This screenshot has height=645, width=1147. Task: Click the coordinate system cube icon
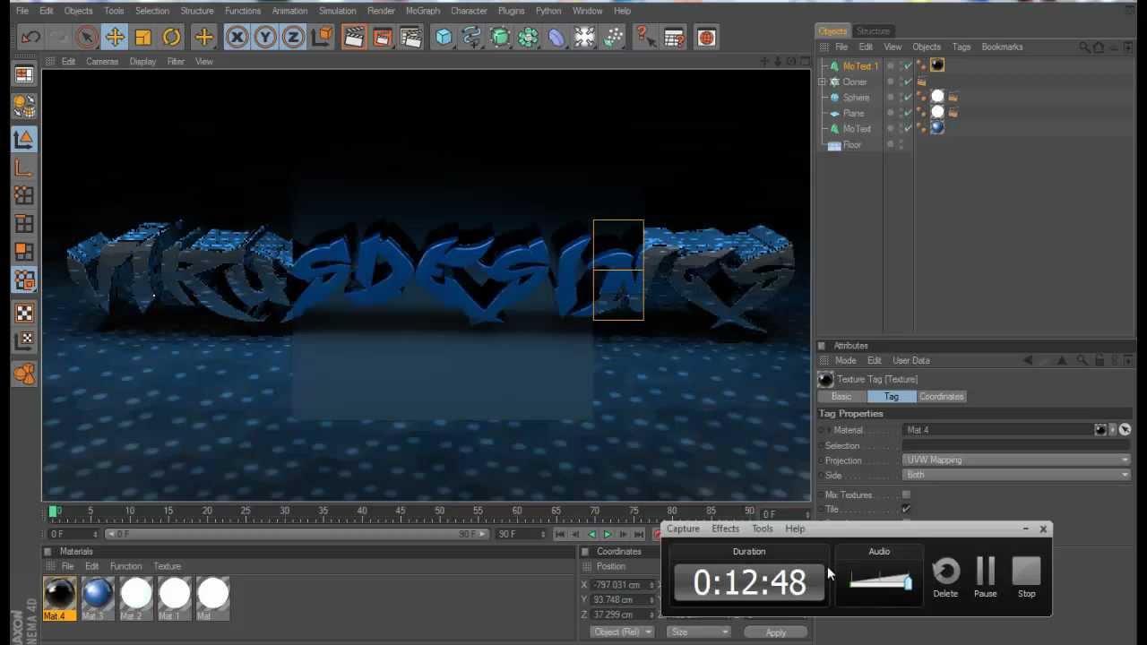click(x=323, y=38)
